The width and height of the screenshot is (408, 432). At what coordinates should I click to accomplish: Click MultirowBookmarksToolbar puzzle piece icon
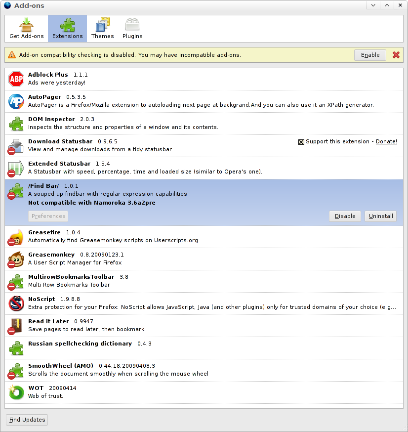pos(16,282)
